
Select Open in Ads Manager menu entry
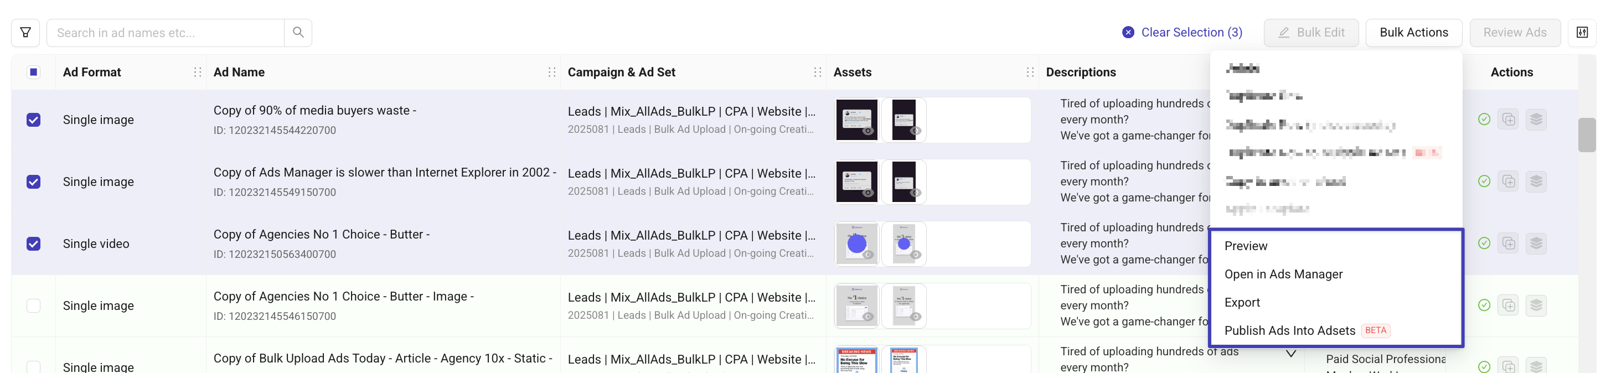tap(1283, 274)
